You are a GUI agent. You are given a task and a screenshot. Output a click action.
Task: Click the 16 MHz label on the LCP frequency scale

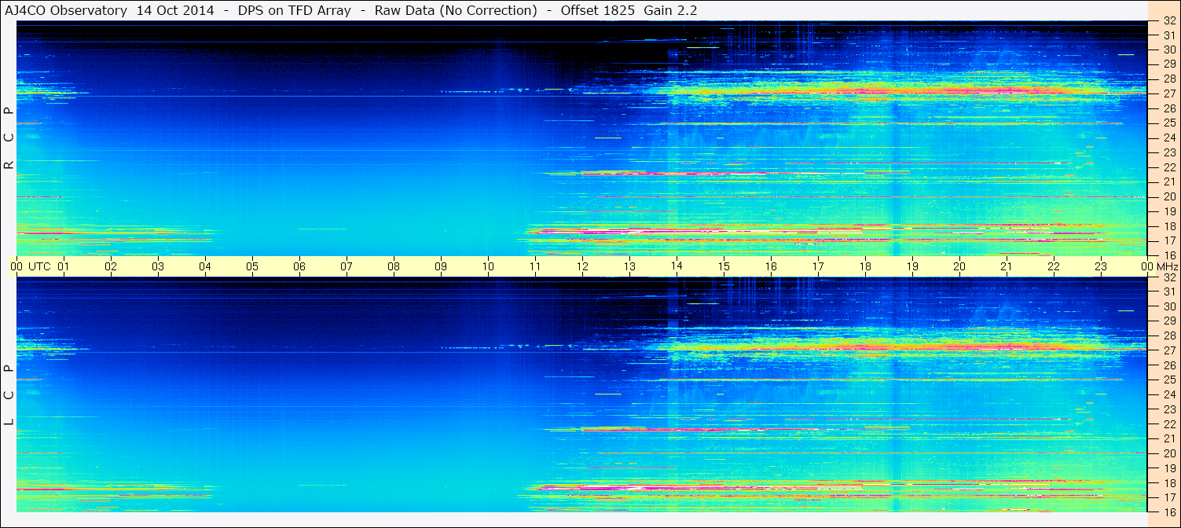(x=1169, y=512)
